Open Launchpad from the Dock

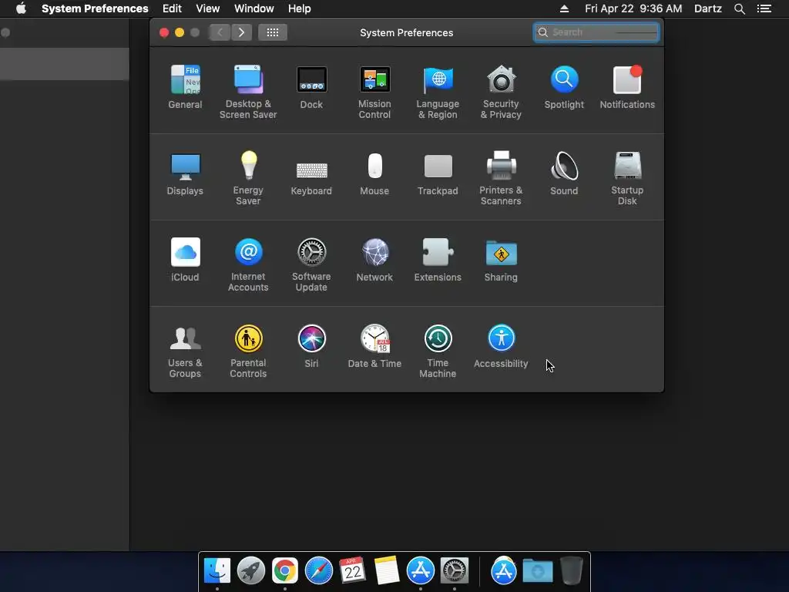(x=251, y=571)
